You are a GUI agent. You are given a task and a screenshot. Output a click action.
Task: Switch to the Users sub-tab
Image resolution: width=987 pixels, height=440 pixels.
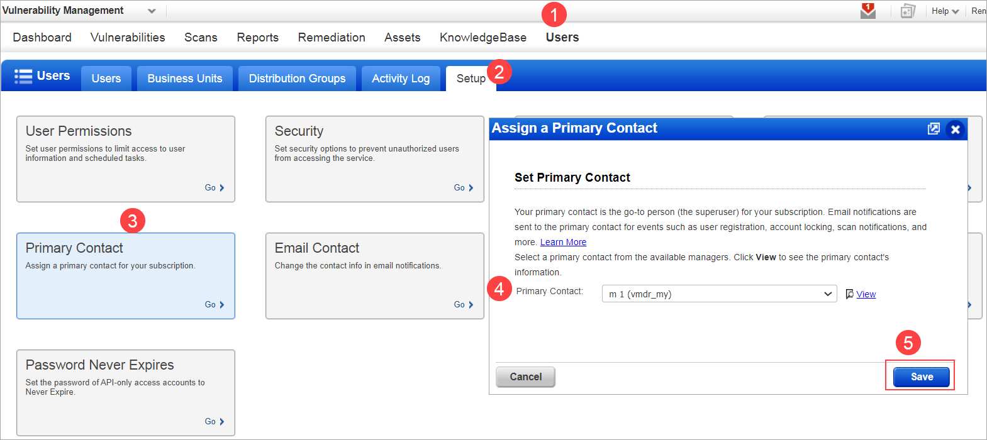(106, 79)
